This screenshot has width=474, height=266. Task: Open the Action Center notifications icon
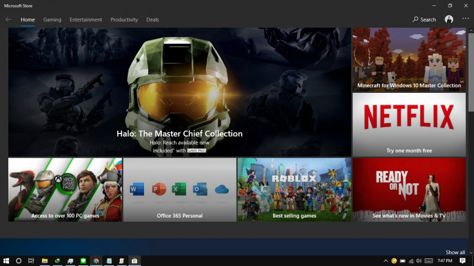click(462, 261)
